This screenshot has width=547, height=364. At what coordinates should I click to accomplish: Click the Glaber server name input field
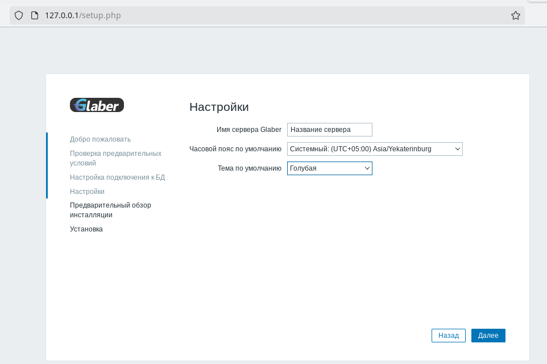[329, 130]
